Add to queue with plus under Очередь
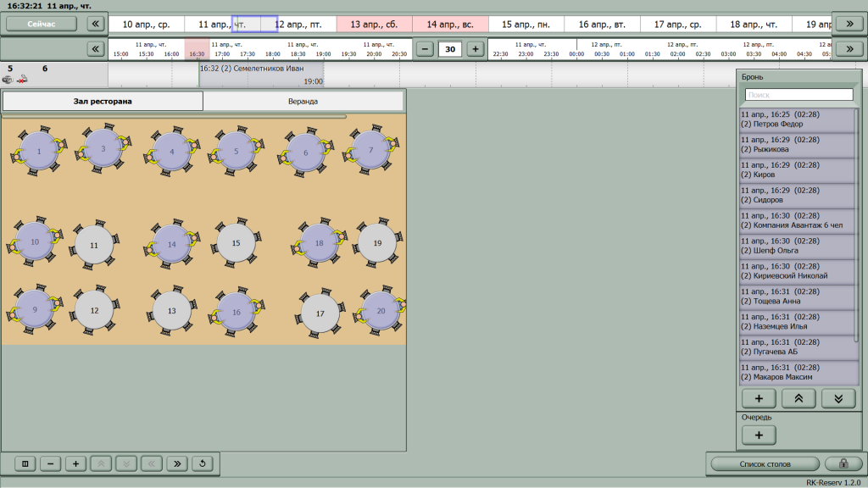This screenshot has height=488, width=868. [x=759, y=435]
